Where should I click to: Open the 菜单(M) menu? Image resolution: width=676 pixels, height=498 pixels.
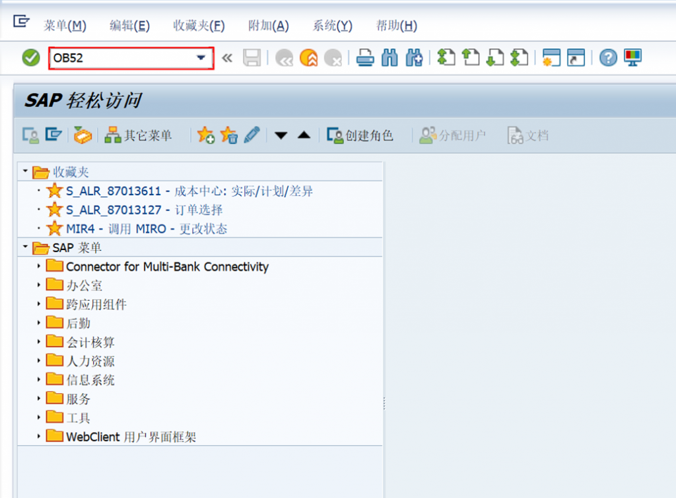65,26
